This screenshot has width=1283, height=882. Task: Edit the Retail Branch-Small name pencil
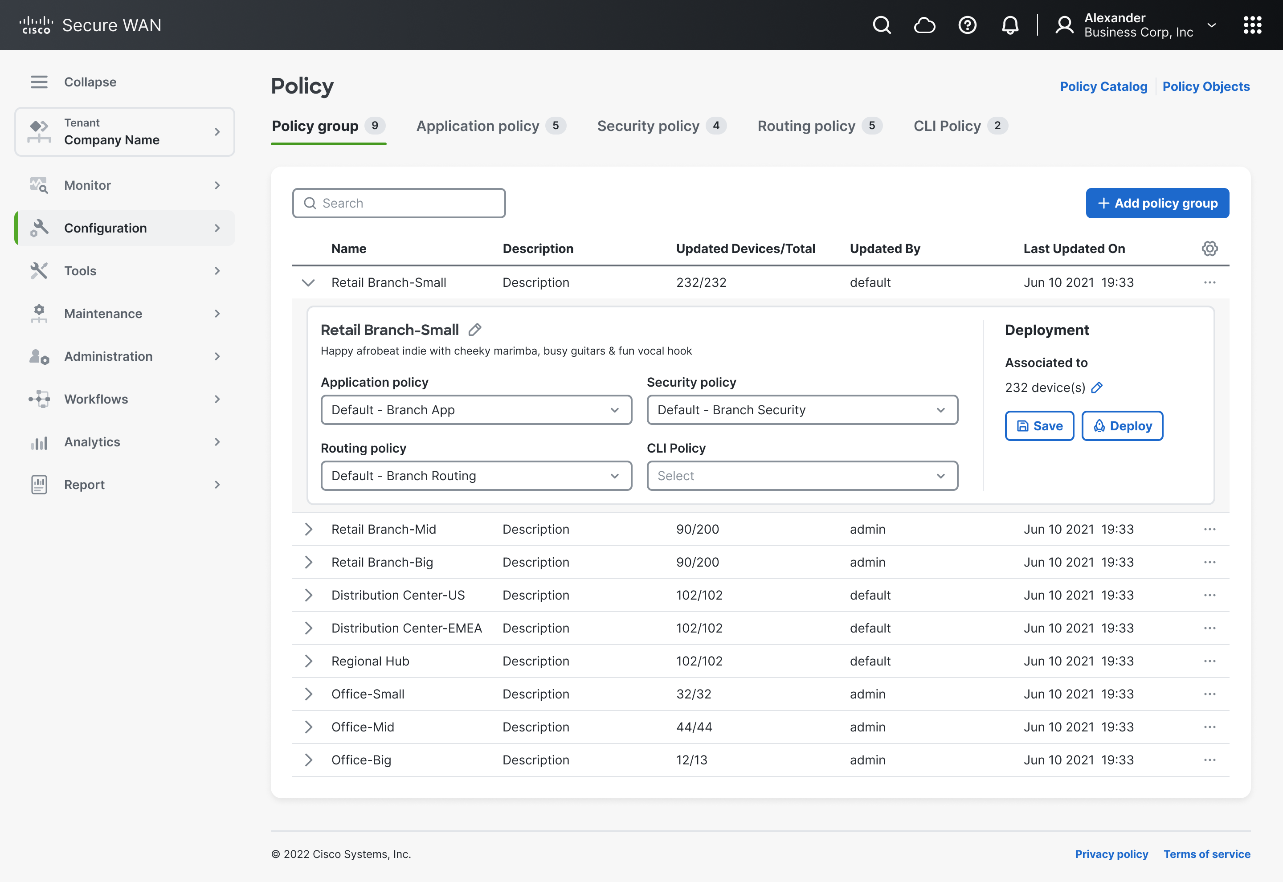[474, 330]
